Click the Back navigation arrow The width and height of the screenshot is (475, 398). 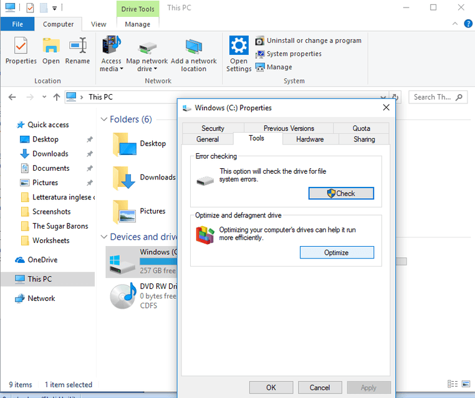coord(12,97)
